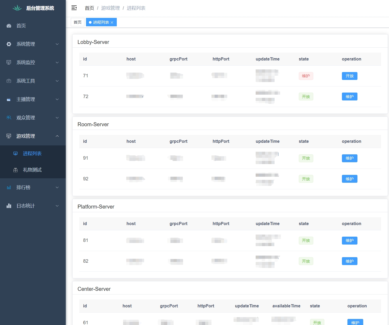Click id cell 61 in Center-Server

(85, 322)
